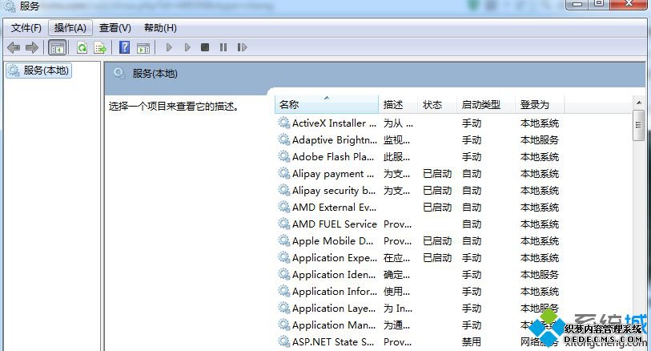Click 已启动 status of Apple Mobile Device

436,241
